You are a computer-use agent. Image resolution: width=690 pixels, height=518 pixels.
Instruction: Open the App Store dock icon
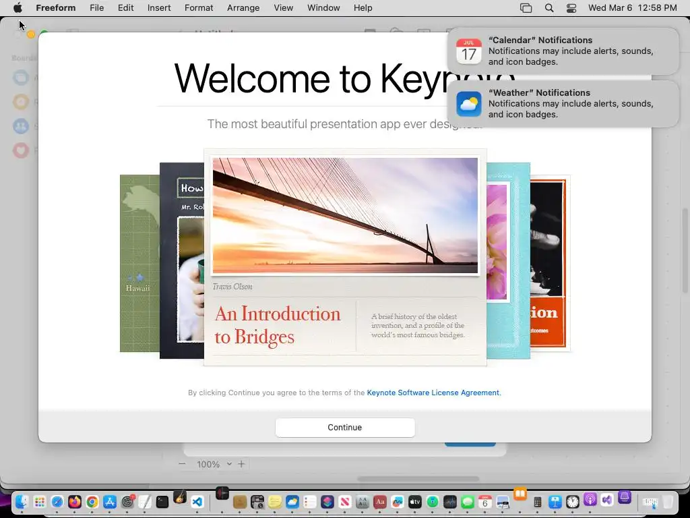pos(110,502)
